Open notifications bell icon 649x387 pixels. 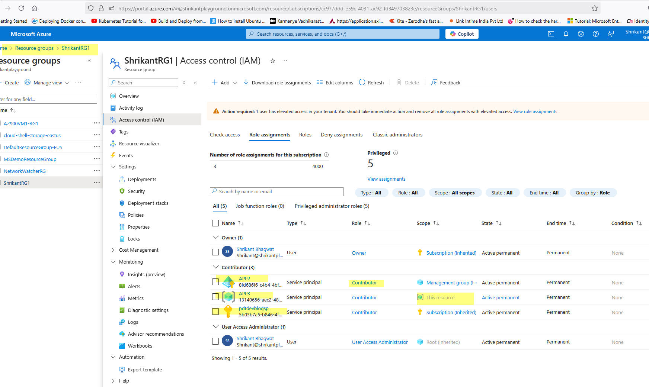coord(566,34)
